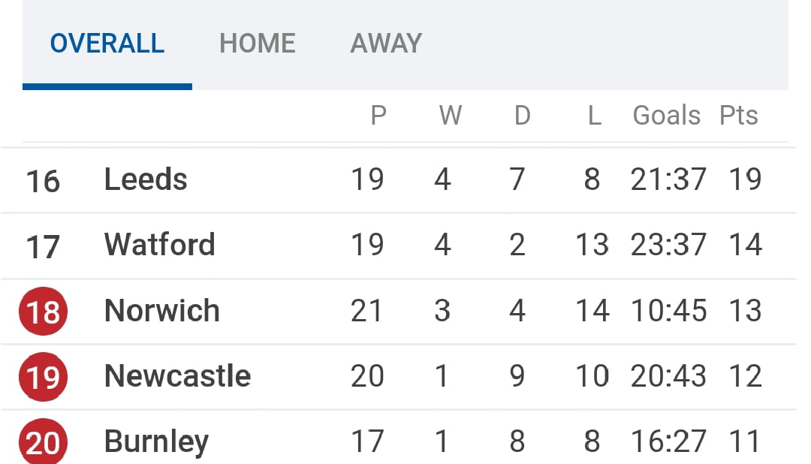This screenshot has width=811, height=464.
Task: Click the Pts column header
Action: click(739, 116)
